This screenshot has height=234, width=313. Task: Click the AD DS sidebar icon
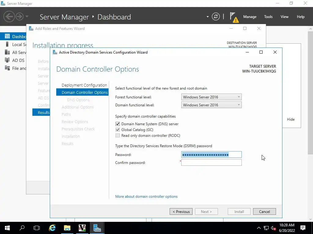tap(7, 60)
